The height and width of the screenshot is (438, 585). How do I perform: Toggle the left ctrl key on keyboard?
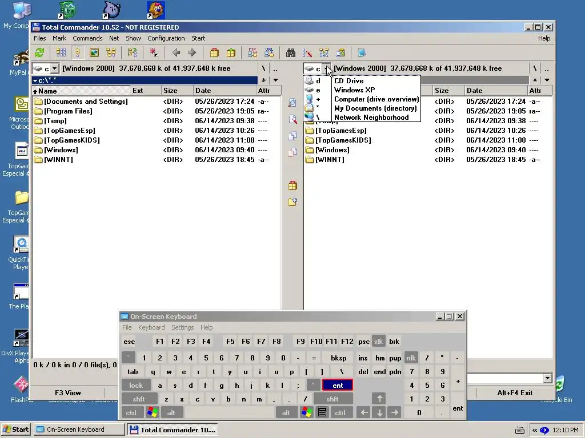(131, 413)
